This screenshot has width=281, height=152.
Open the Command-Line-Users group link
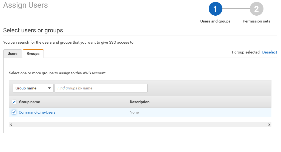[37, 112]
